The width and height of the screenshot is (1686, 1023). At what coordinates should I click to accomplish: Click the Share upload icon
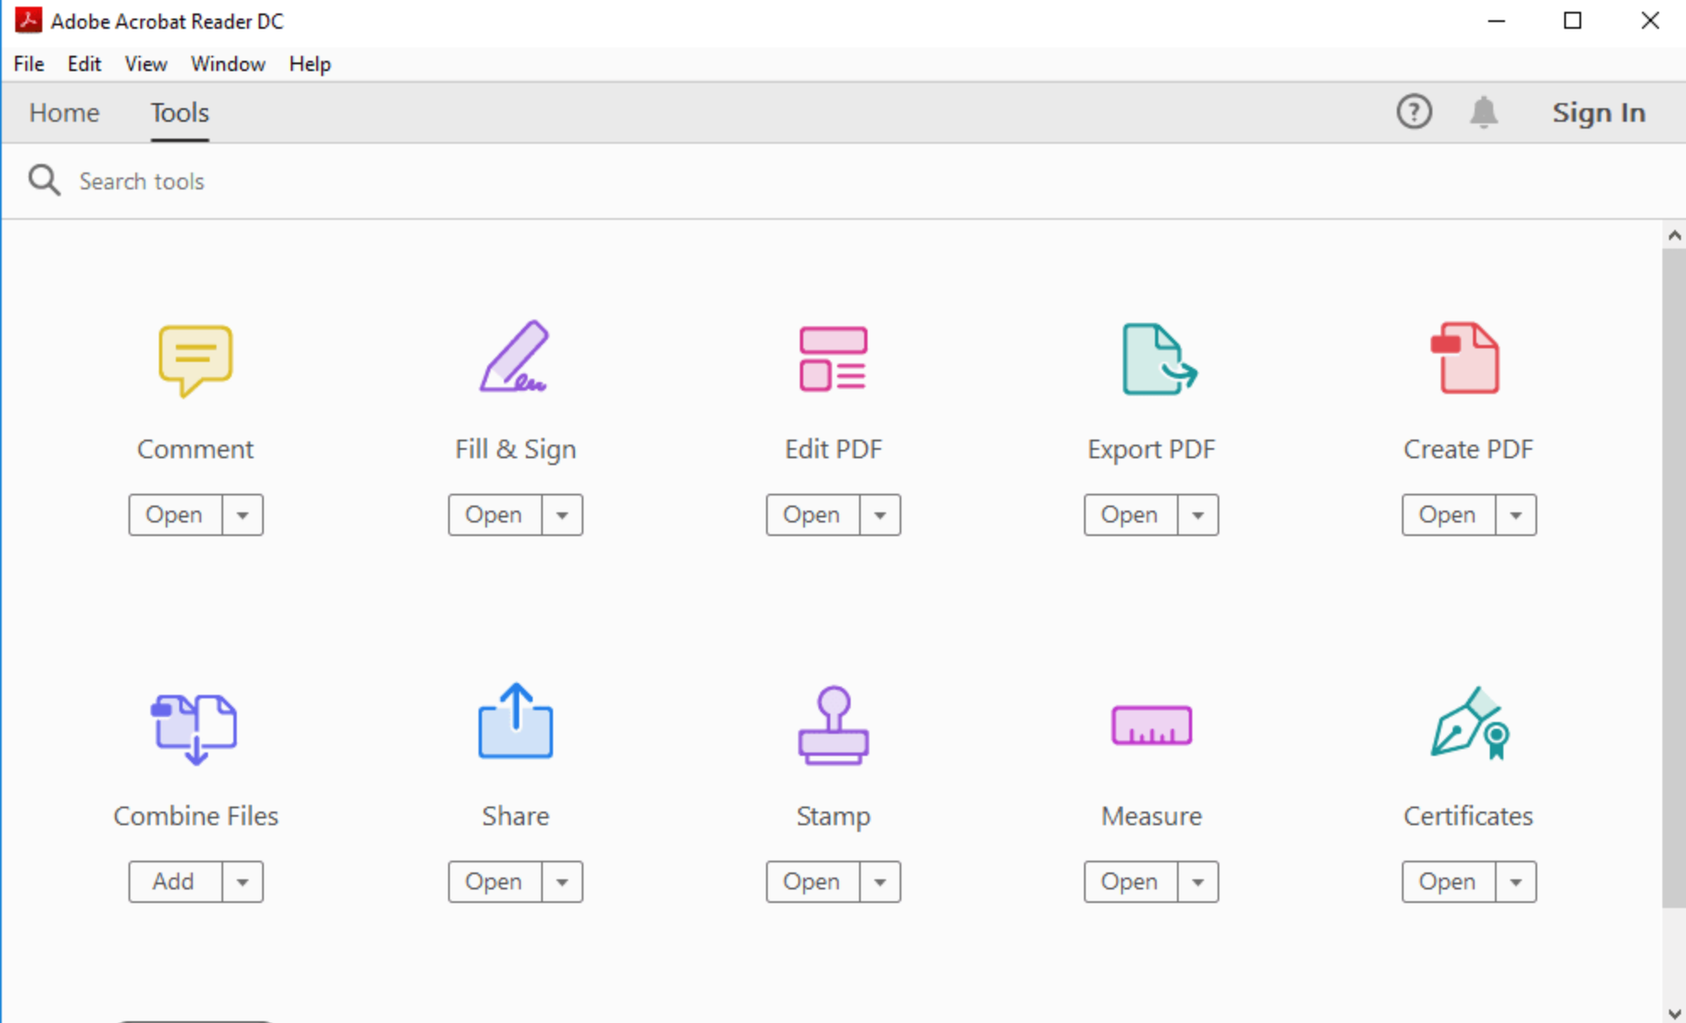click(515, 721)
